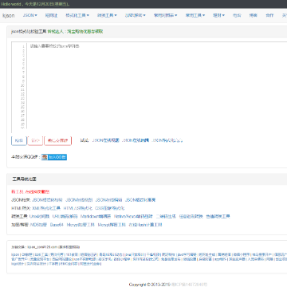Click the red new-tools notice text

click(30, 191)
